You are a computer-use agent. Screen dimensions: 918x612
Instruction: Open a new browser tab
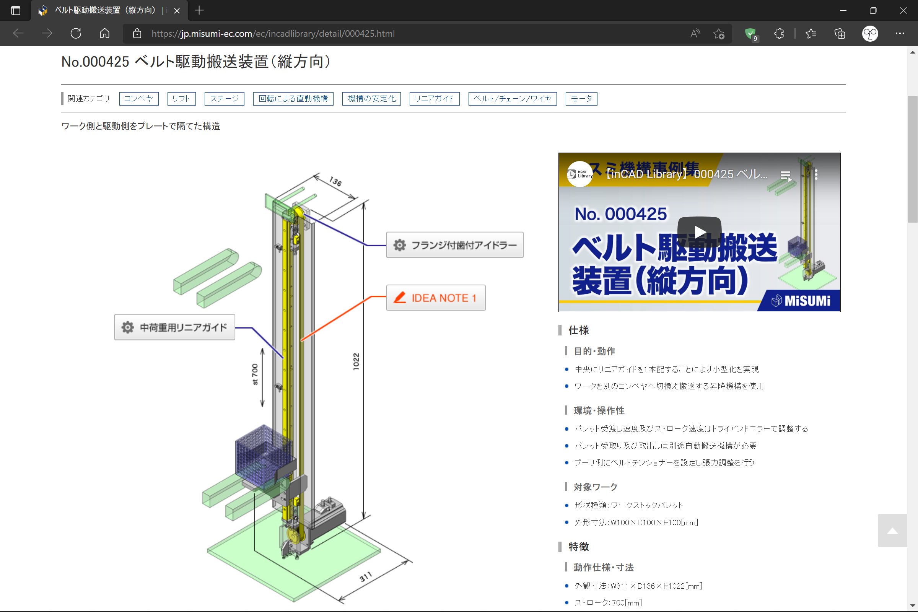pyautogui.click(x=199, y=11)
